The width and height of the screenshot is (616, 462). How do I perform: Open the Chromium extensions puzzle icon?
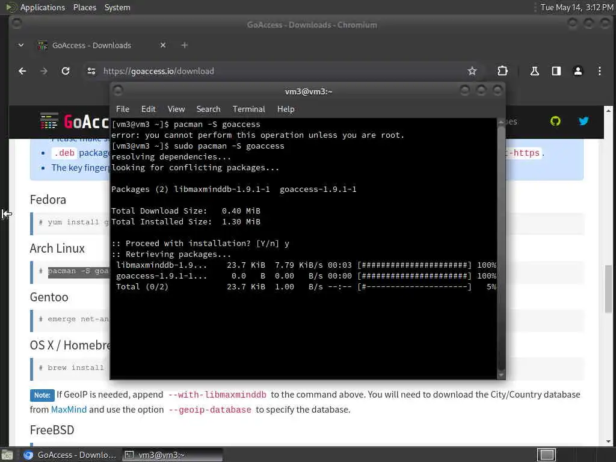click(x=502, y=71)
